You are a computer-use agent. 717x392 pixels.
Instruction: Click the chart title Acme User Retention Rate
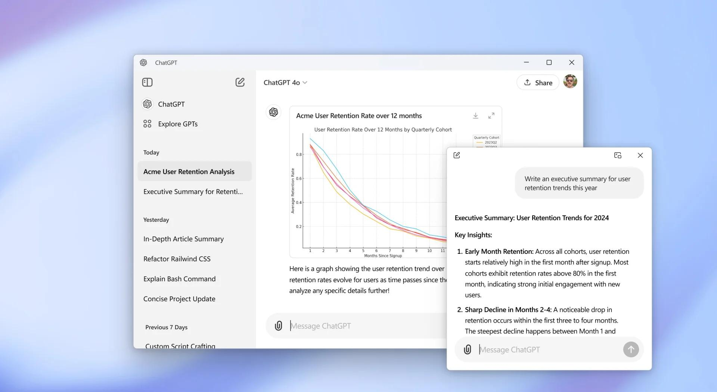(x=359, y=116)
